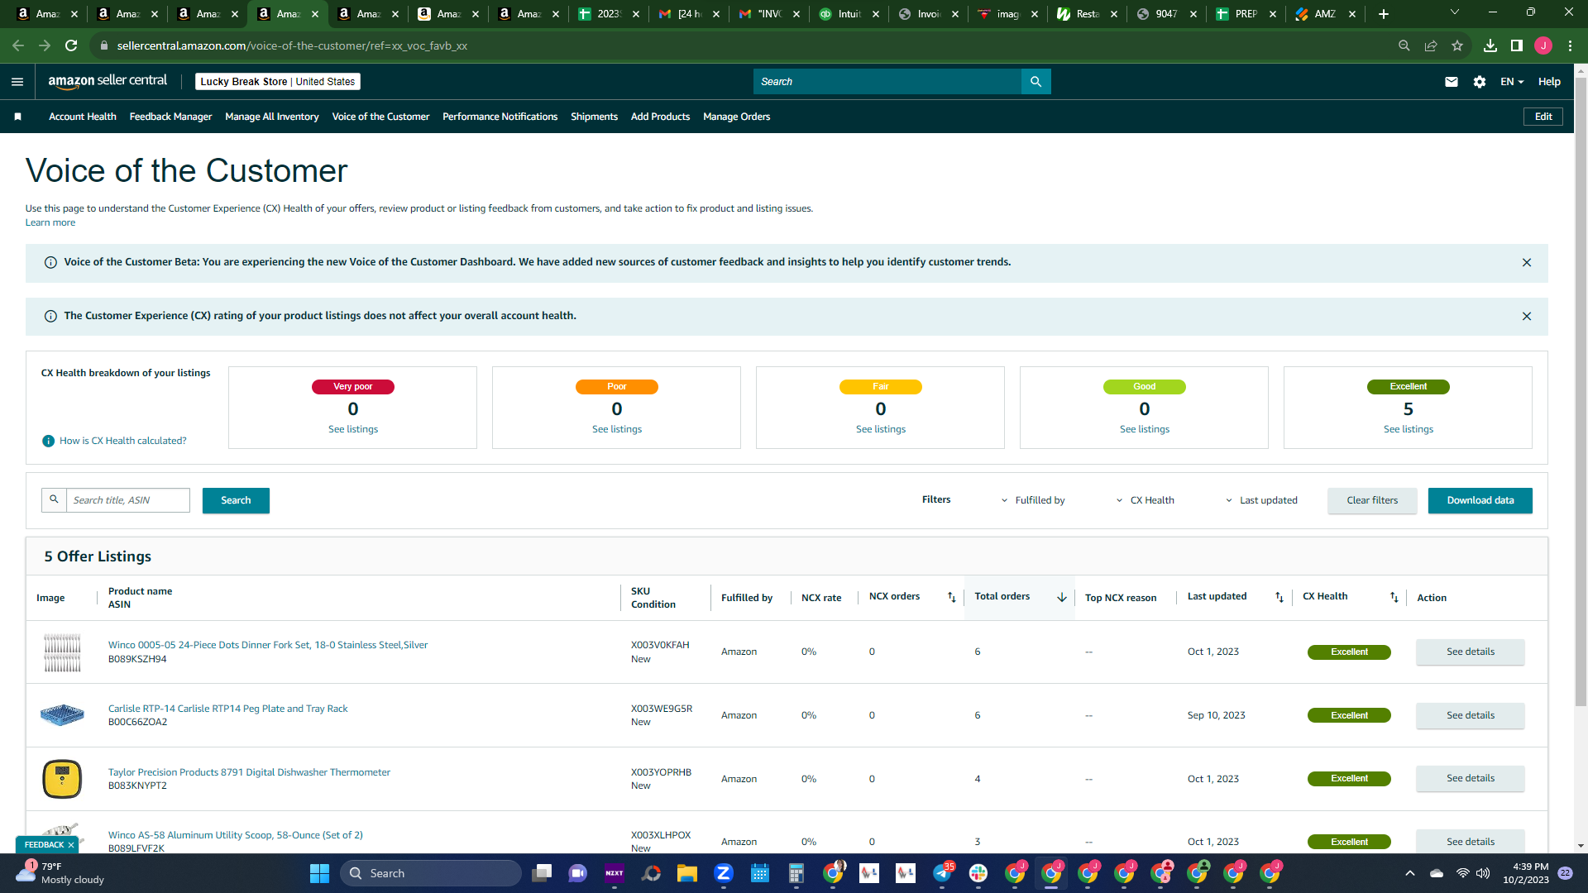Click ASIN text B089KSZH94

pos(137,659)
